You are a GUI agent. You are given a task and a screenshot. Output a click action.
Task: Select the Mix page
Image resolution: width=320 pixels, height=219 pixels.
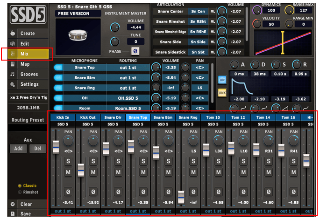pos(28,54)
